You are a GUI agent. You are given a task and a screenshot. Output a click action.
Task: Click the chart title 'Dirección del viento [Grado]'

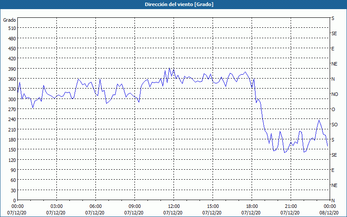pos(179,4)
